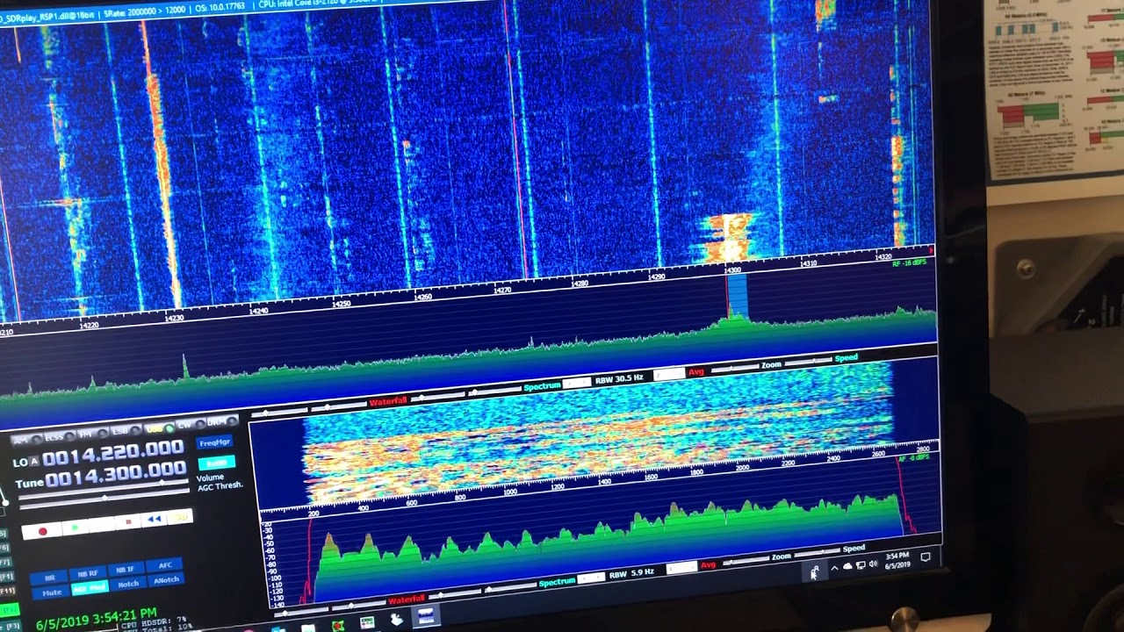Select USB demodulation mode

(158, 428)
